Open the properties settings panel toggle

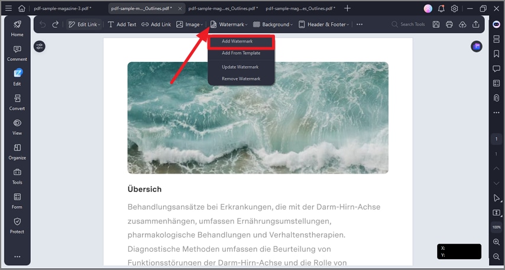click(40, 46)
